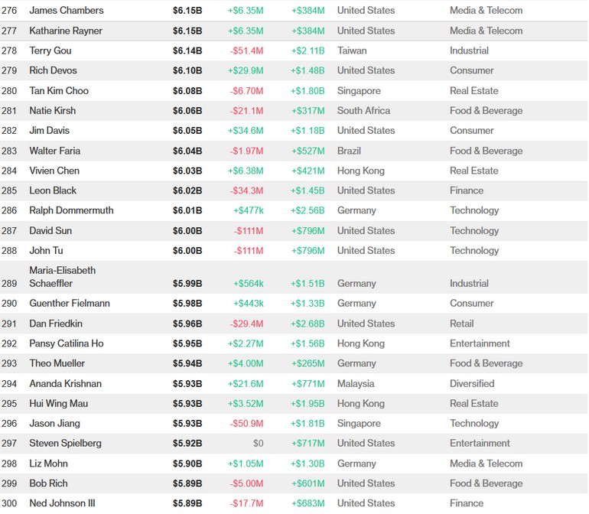
Task: Open Steven Spielberg's profile
Action: click(x=65, y=443)
